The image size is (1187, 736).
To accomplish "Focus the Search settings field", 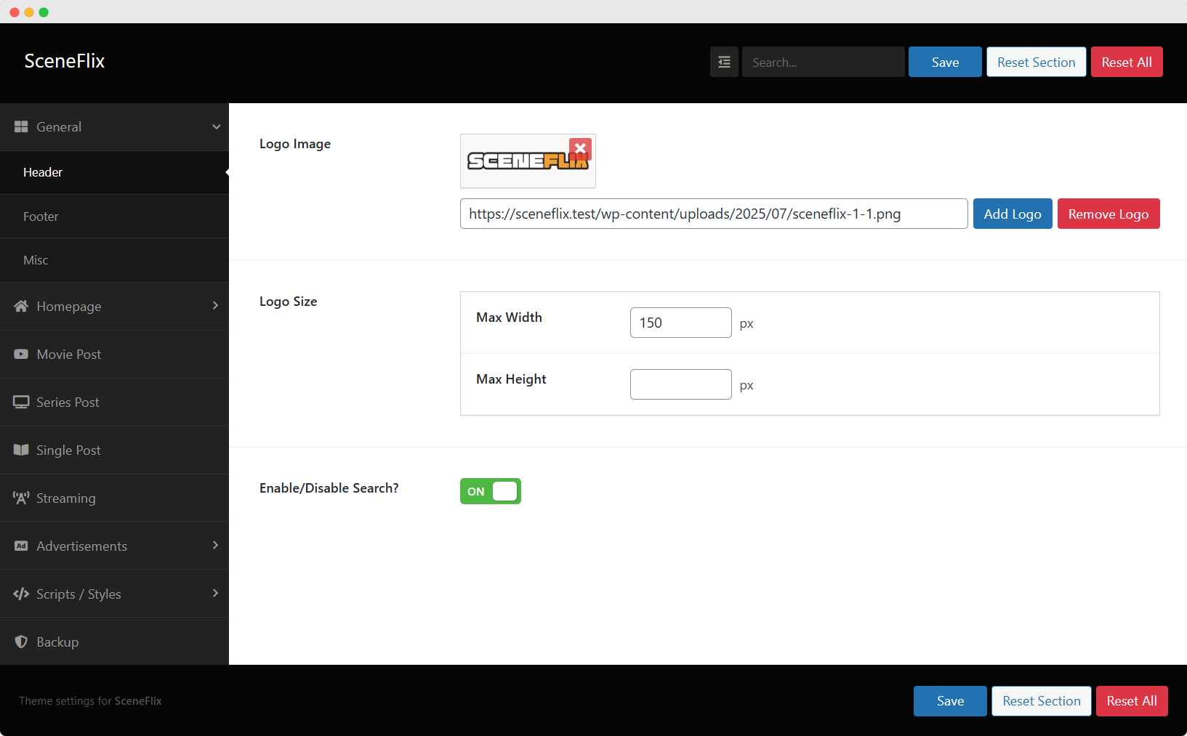I will pos(824,62).
